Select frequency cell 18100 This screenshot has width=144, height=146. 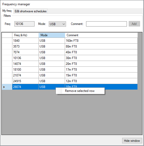click(25, 70)
